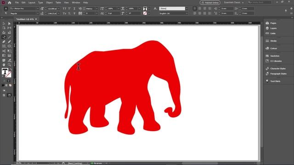Open the Tool Hints panel
294x165 pixels.
coord(275,81)
